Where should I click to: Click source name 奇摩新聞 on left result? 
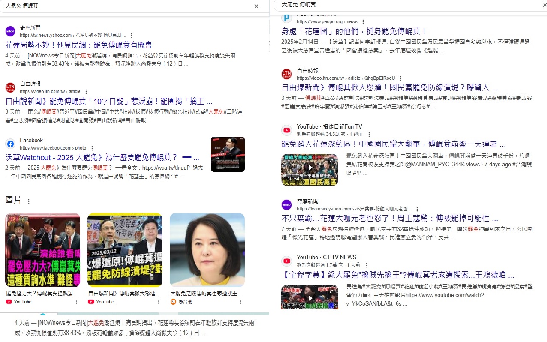[x=30, y=28]
